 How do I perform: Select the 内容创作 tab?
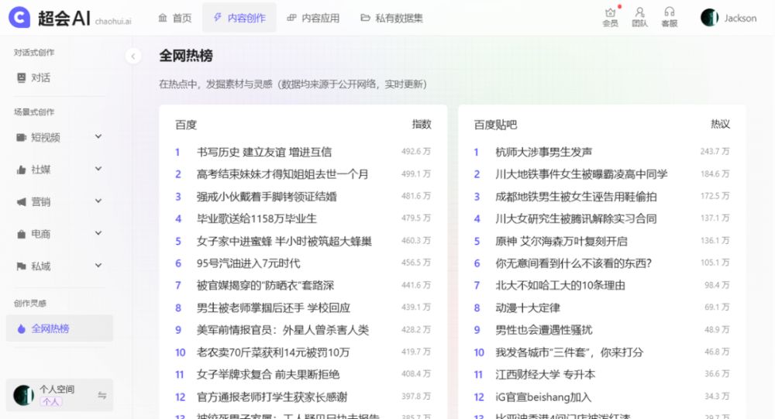coord(239,19)
